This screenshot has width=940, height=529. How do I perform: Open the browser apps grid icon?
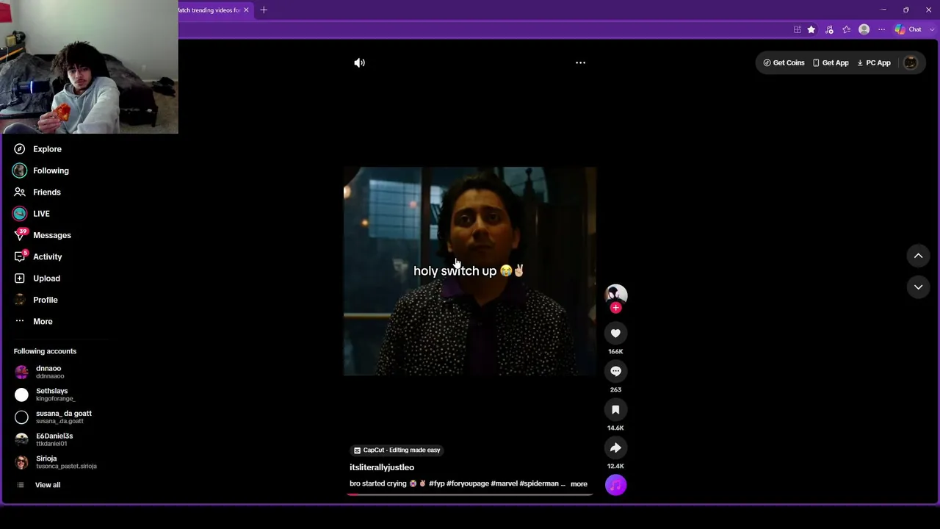798,29
